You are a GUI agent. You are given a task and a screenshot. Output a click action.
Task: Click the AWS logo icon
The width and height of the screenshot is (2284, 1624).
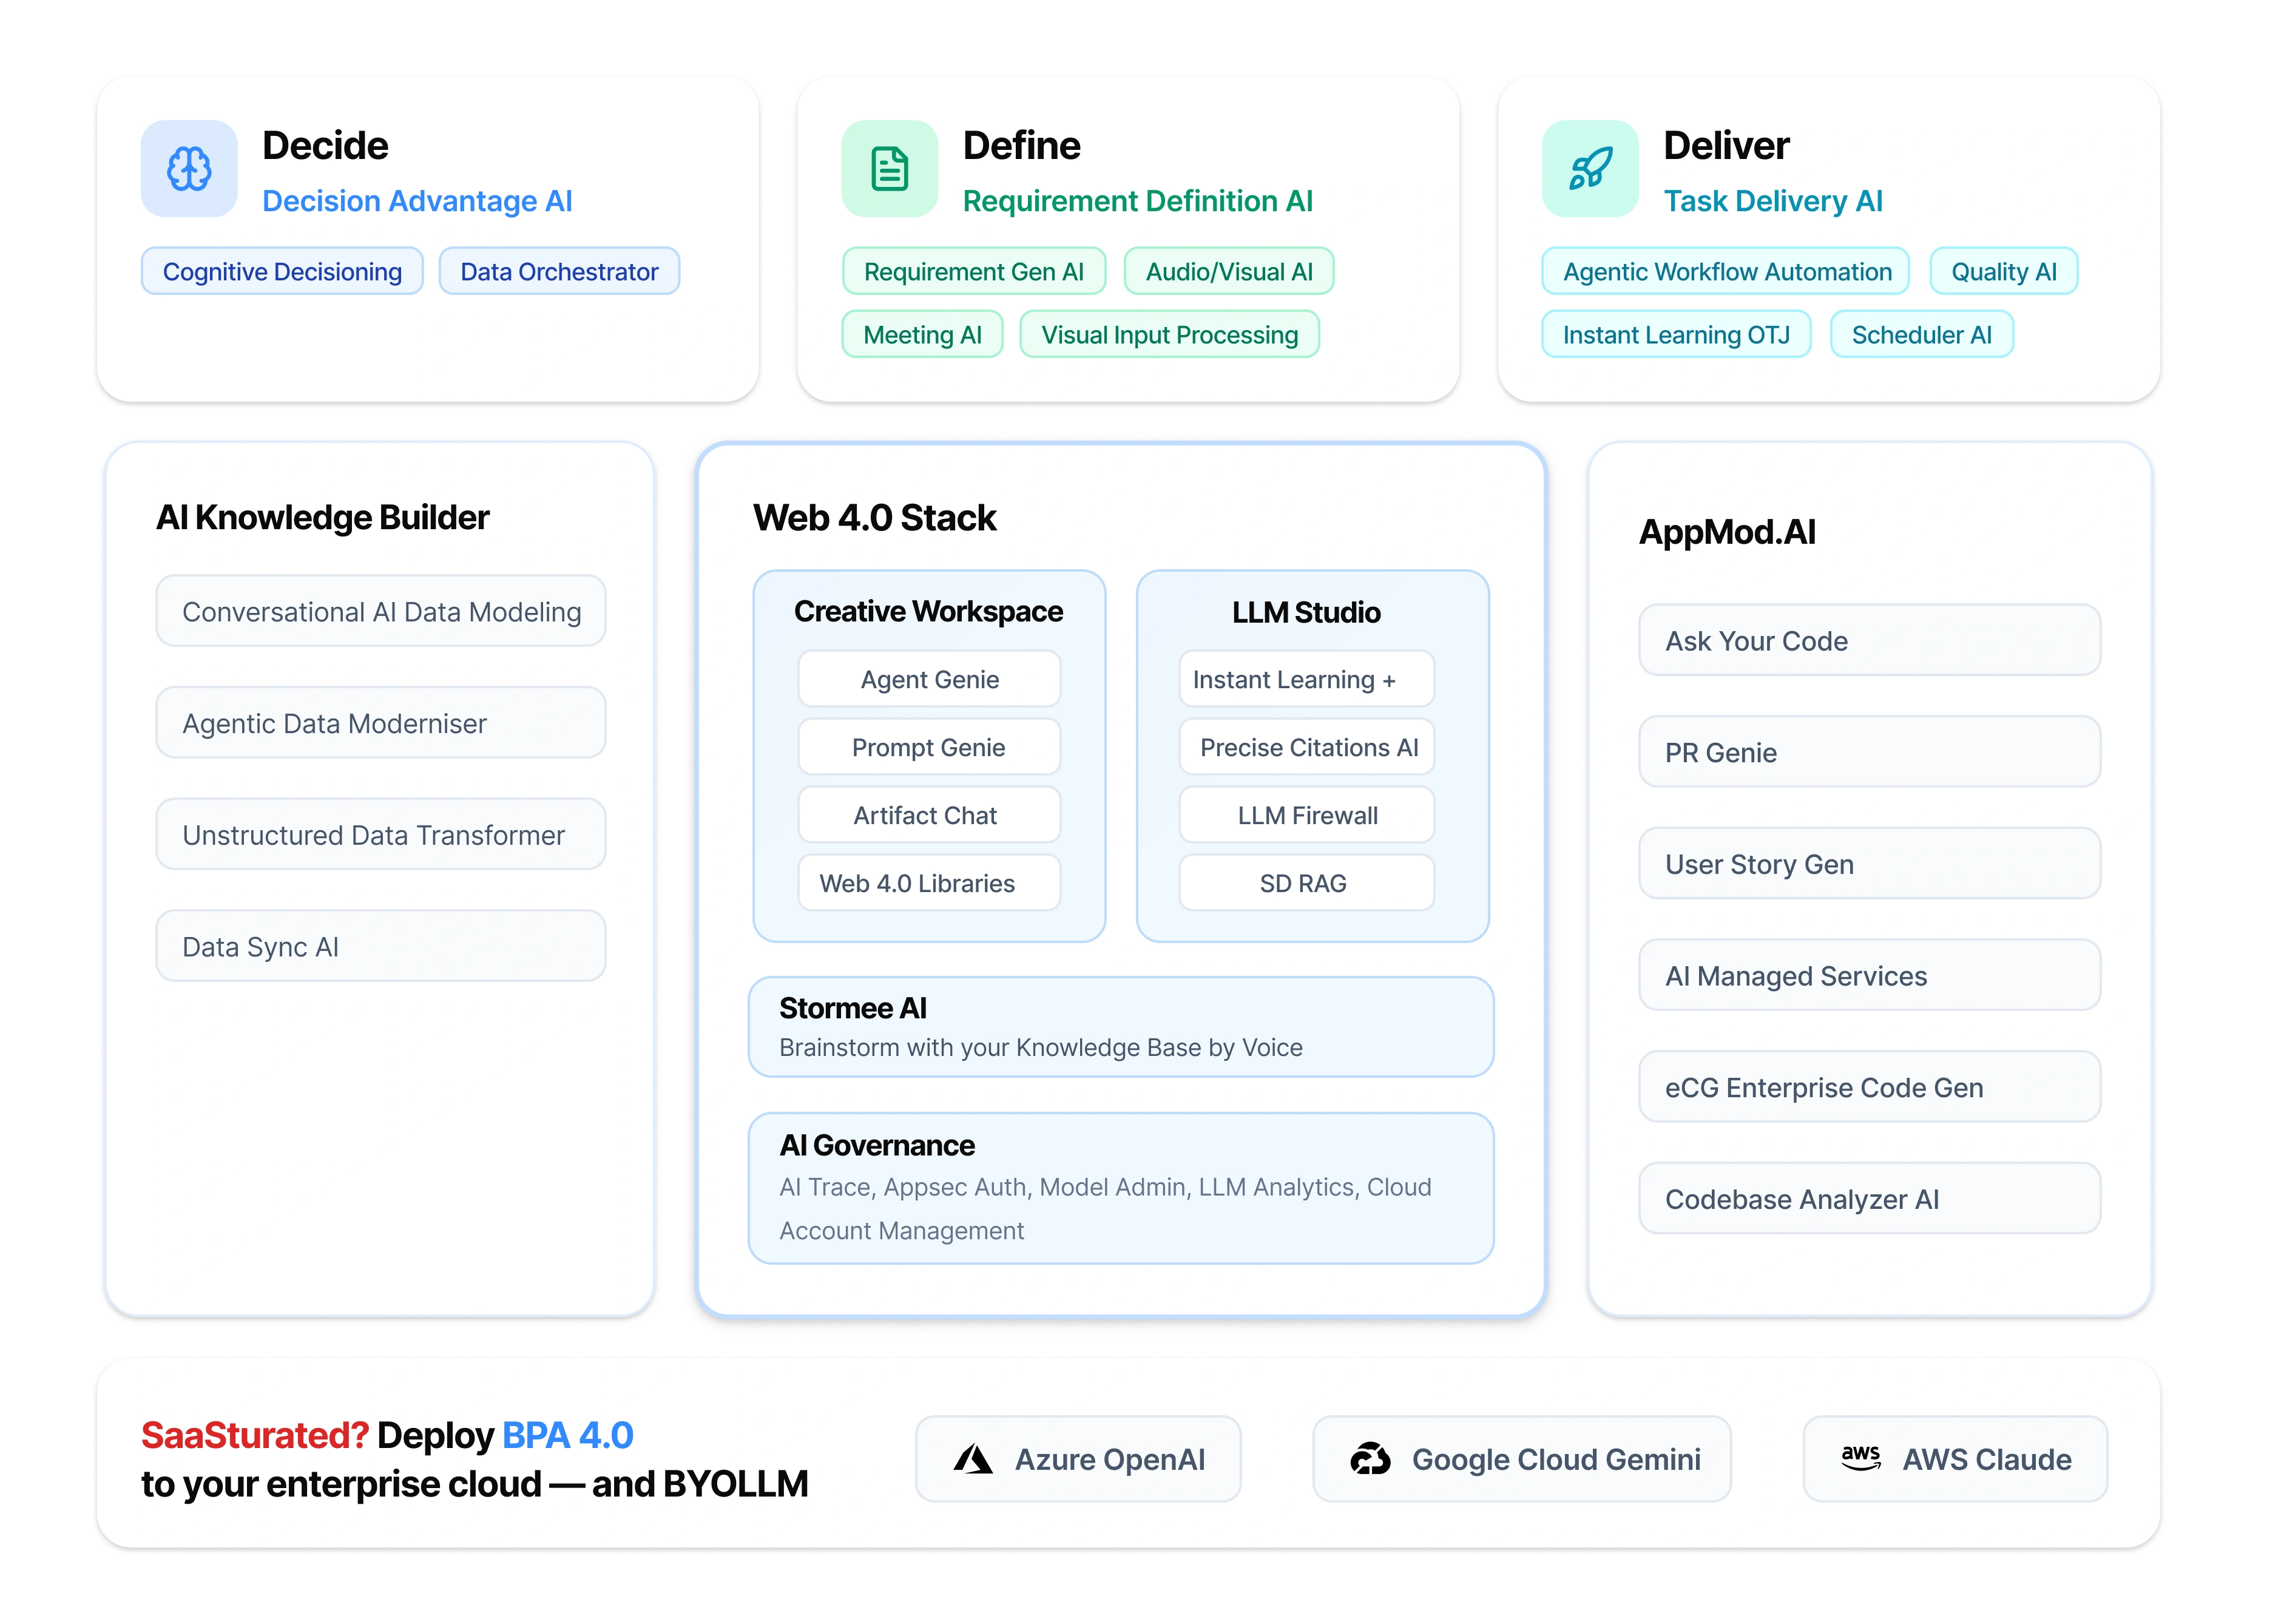(x=1861, y=1458)
